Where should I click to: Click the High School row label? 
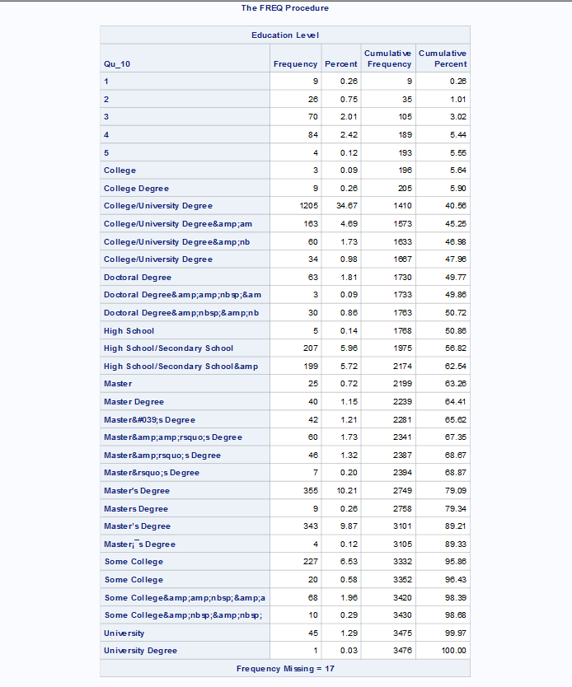[x=129, y=331]
